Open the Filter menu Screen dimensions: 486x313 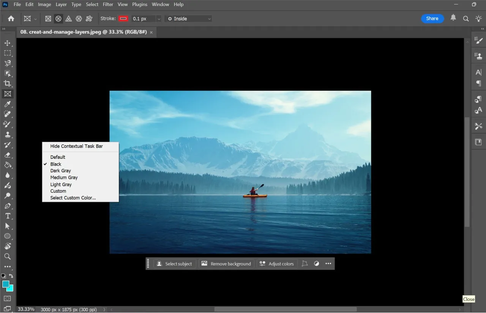pyautogui.click(x=108, y=4)
